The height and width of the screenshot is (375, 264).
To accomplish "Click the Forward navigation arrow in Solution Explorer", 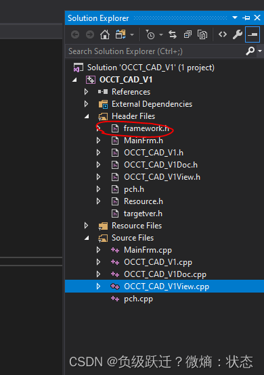I will (90, 34).
